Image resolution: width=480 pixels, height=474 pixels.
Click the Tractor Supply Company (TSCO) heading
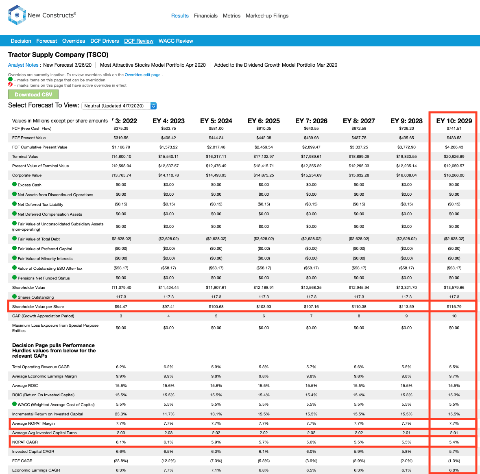click(58, 55)
